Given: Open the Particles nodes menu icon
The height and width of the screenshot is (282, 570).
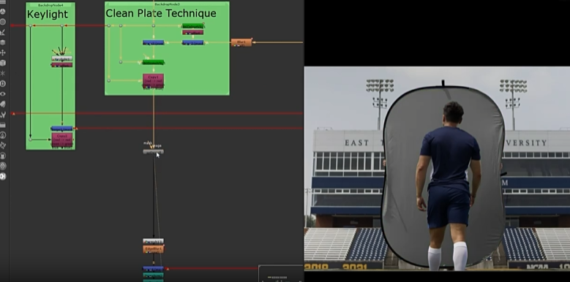Looking at the screenshot, I should point(2,73).
